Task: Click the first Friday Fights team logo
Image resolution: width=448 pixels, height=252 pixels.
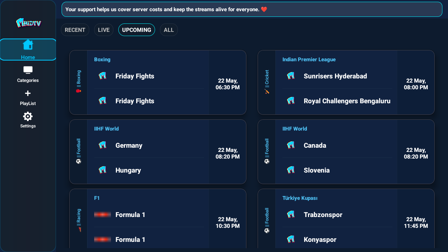Action: point(103,76)
